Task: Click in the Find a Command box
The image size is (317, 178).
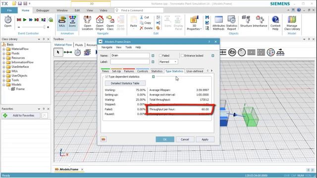Action: pyautogui.click(x=139, y=10)
